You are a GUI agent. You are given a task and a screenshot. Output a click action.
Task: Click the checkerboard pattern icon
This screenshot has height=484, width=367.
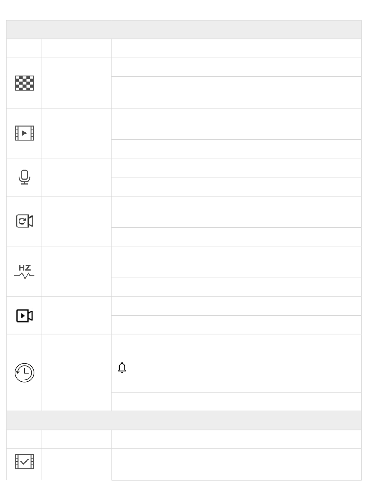[x=24, y=83]
